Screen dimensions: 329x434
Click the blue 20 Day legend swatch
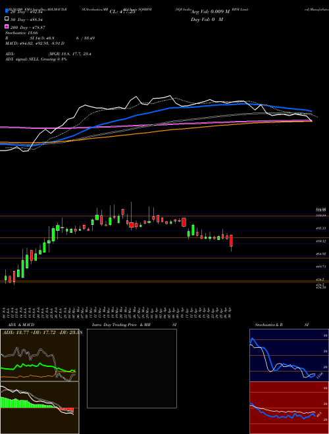coord(7,11)
